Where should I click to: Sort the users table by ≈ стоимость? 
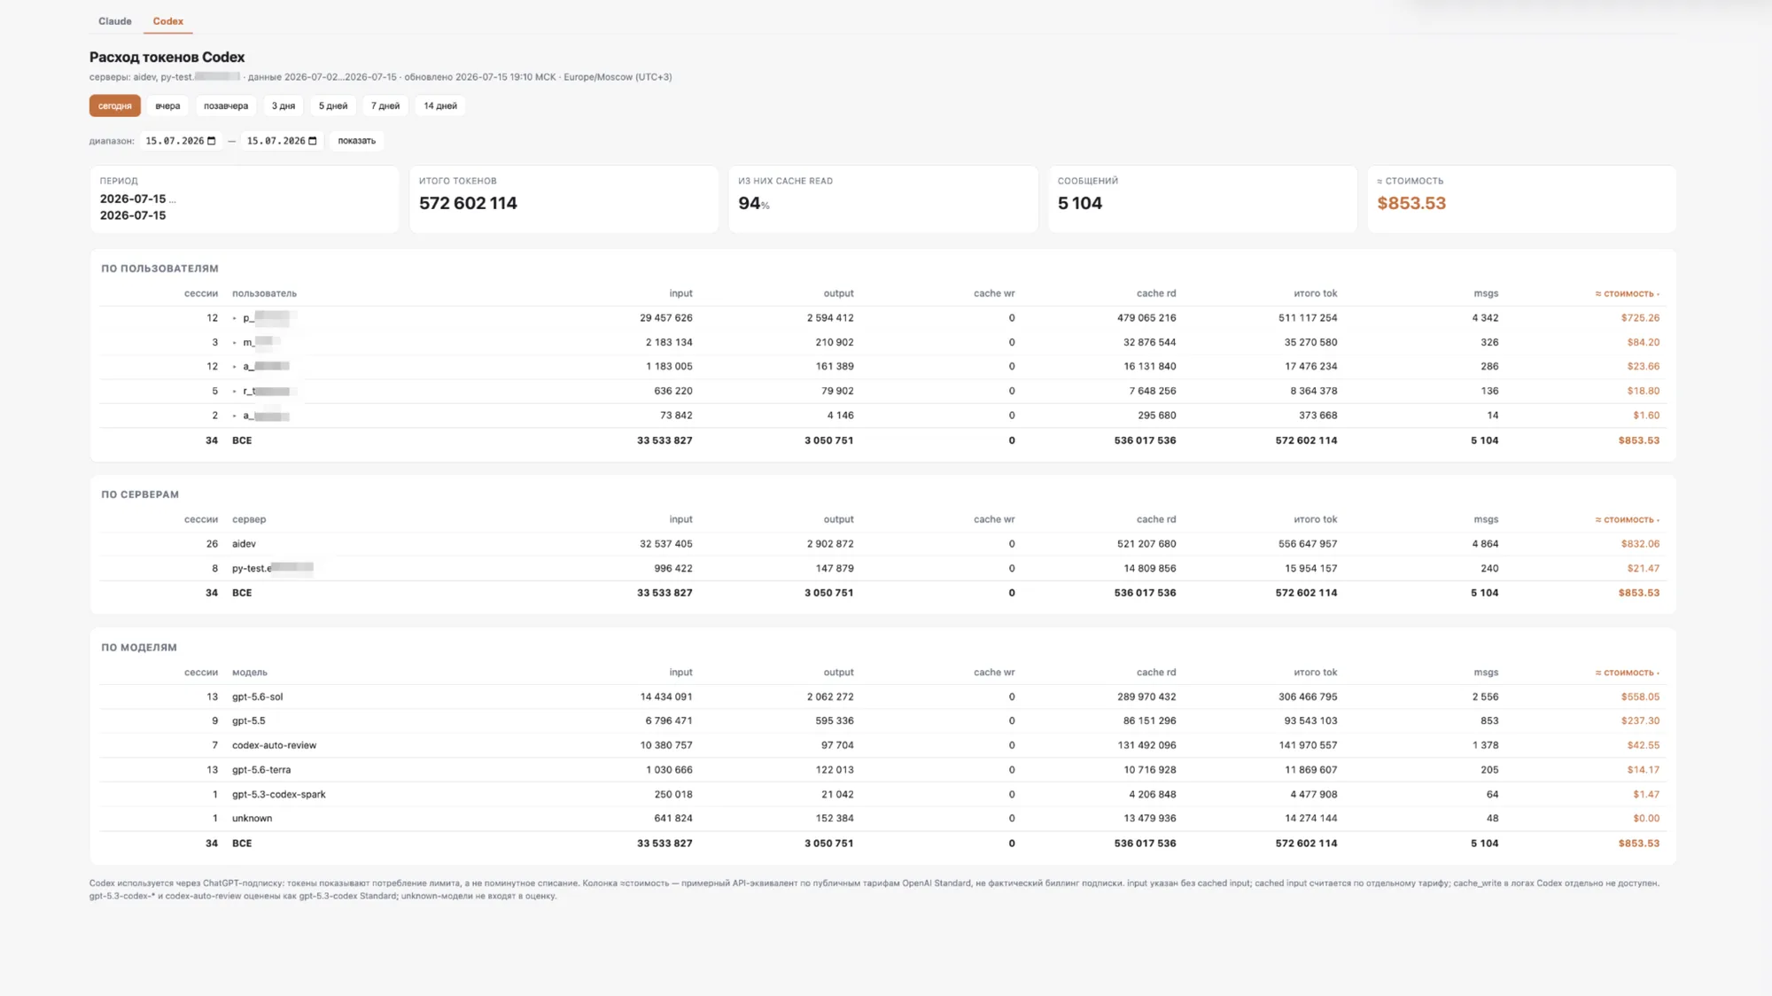click(1628, 293)
